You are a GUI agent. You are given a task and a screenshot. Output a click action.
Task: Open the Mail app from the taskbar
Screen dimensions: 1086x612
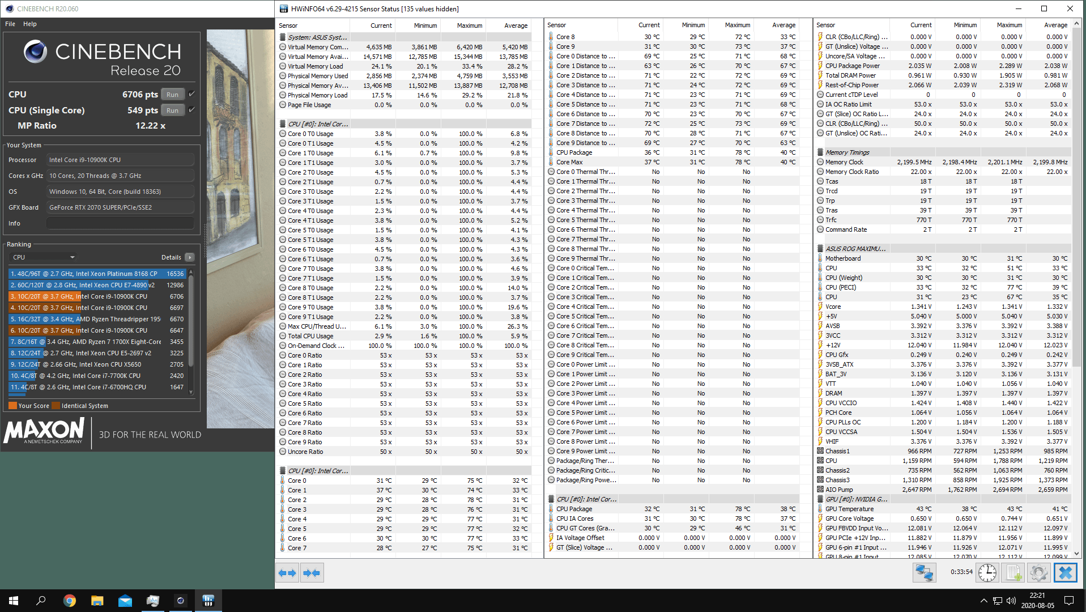tap(125, 601)
